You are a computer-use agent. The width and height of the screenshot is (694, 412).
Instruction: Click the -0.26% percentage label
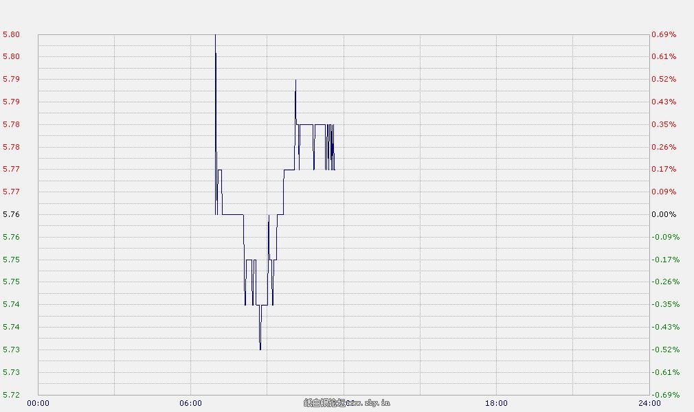tap(665, 282)
